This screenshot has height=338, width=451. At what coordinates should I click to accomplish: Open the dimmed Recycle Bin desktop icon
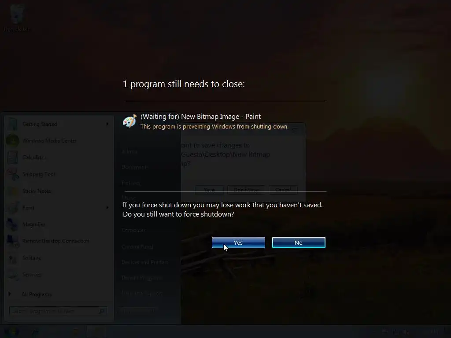tap(17, 18)
